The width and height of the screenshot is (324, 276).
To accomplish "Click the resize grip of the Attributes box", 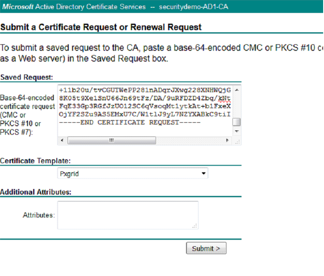I will click(x=195, y=226).
